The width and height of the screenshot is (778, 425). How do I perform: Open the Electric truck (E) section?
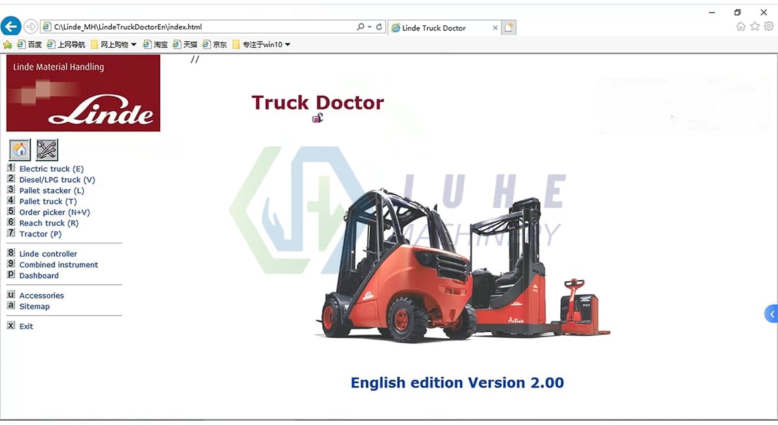click(50, 168)
